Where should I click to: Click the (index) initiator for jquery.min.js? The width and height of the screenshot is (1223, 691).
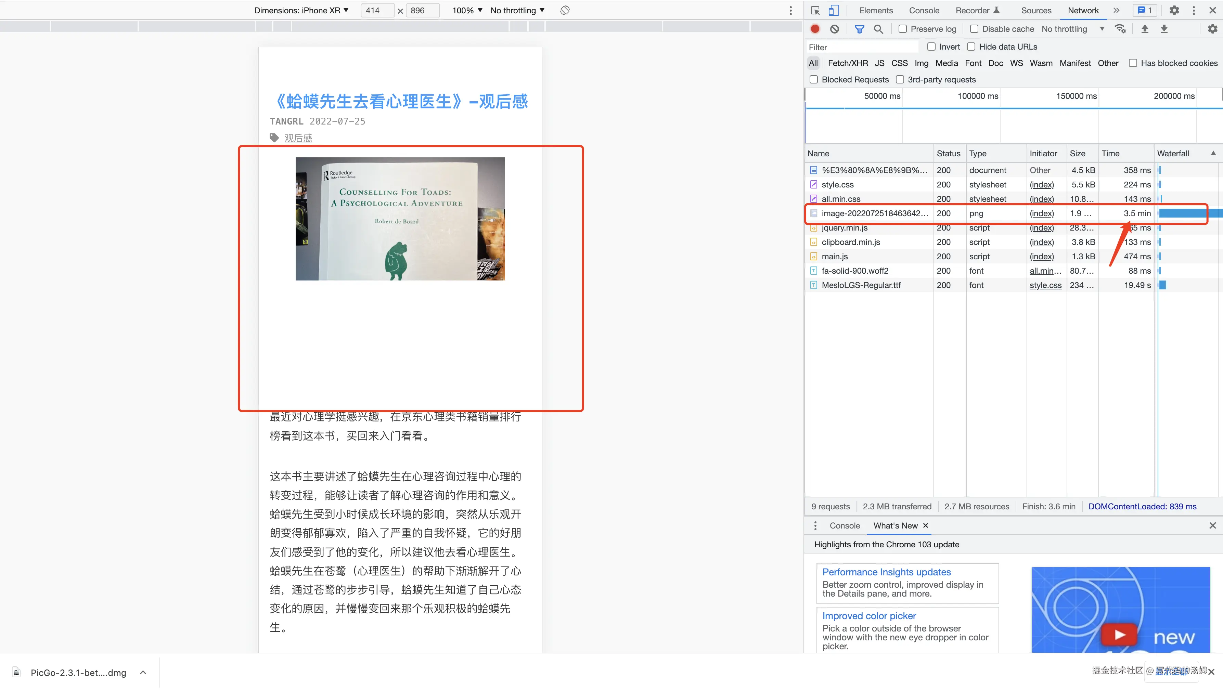click(1042, 228)
